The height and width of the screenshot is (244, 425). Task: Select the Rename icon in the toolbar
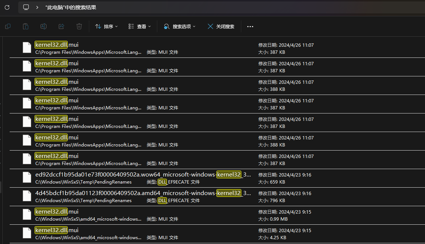44,26
